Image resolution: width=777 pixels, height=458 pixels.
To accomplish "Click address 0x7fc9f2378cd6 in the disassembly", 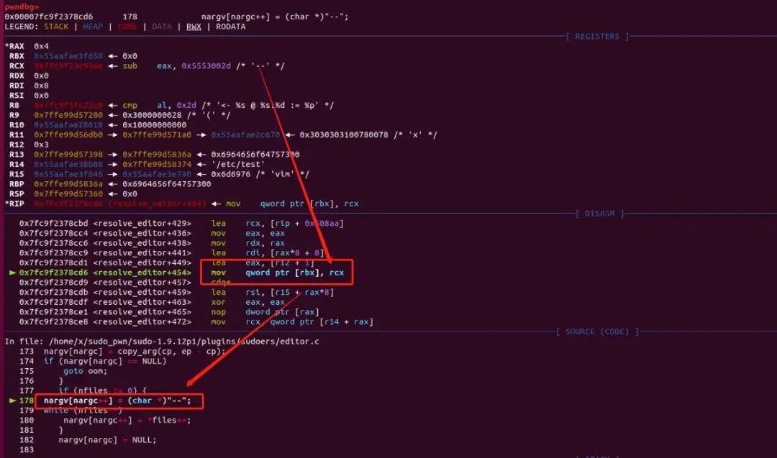I will (x=55, y=272).
